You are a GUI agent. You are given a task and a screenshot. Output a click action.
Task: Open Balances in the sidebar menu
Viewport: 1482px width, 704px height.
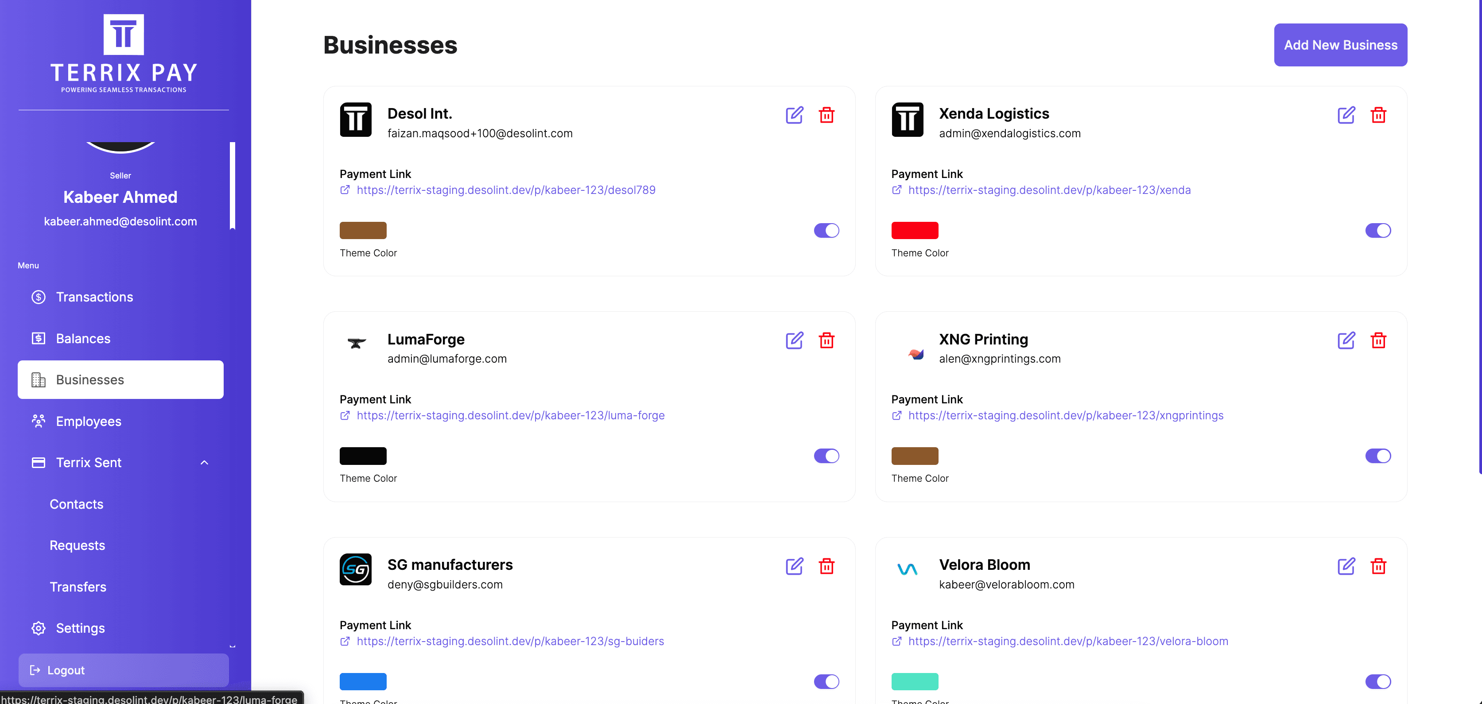click(120, 339)
